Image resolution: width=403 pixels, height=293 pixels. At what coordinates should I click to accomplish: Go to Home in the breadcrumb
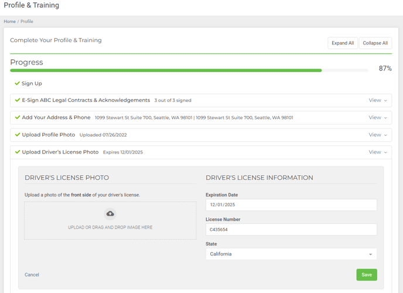[9, 22]
